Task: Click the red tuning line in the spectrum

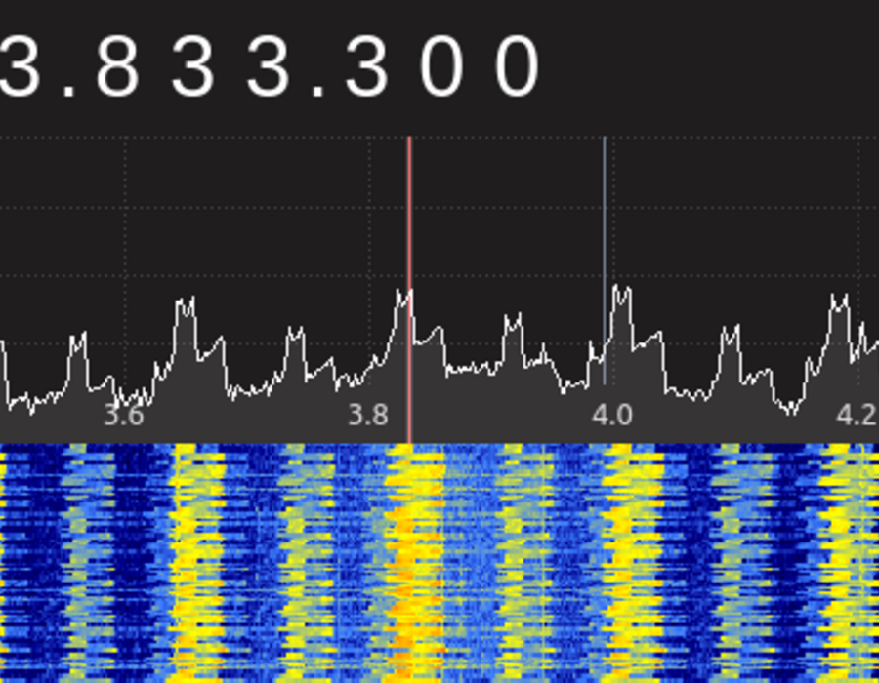Action: click(410, 290)
